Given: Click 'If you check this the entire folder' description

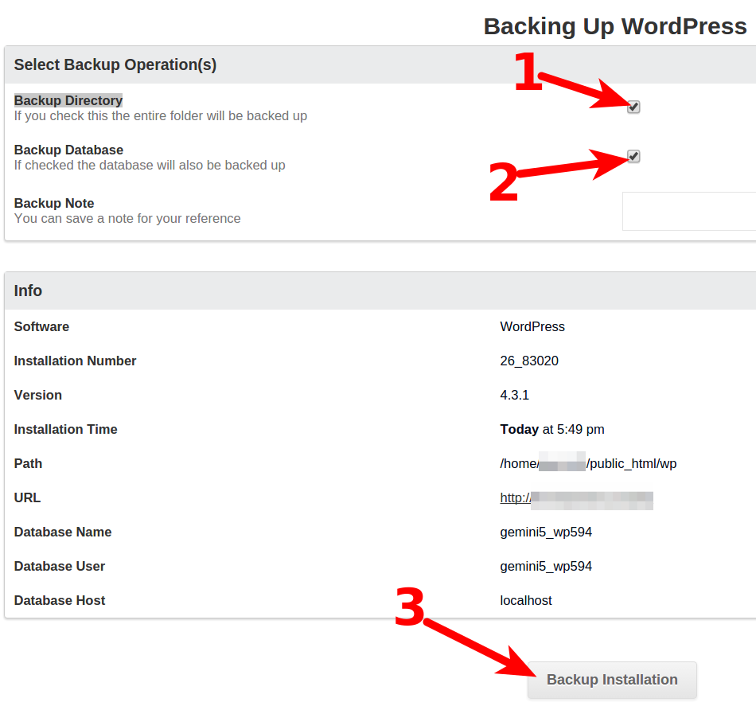Looking at the screenshot, I should pos(161,115).
